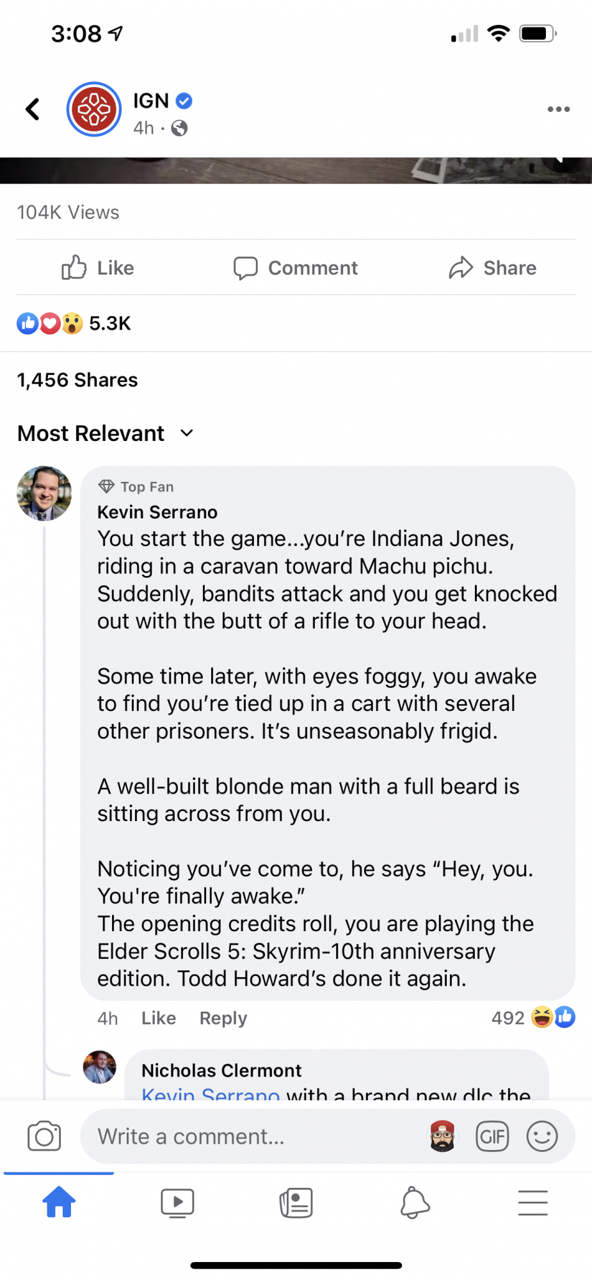Share the IGN post
Viewport: 592px width, 1280px height.
(493, 268)
